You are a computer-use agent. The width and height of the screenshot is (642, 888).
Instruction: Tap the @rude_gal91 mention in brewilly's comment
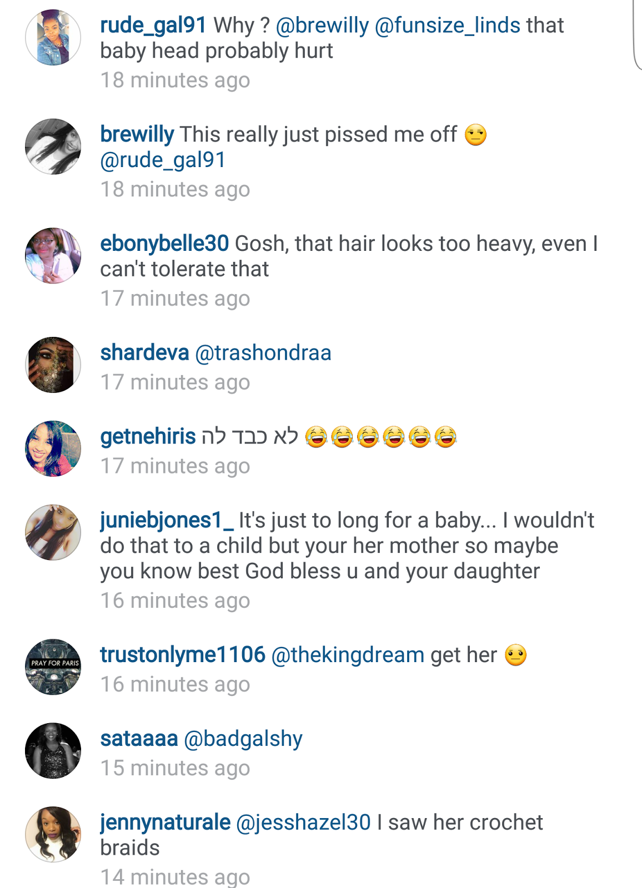163,160
